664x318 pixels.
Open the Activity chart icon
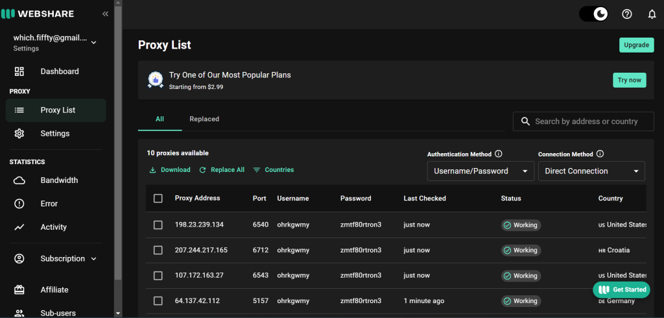19,227
